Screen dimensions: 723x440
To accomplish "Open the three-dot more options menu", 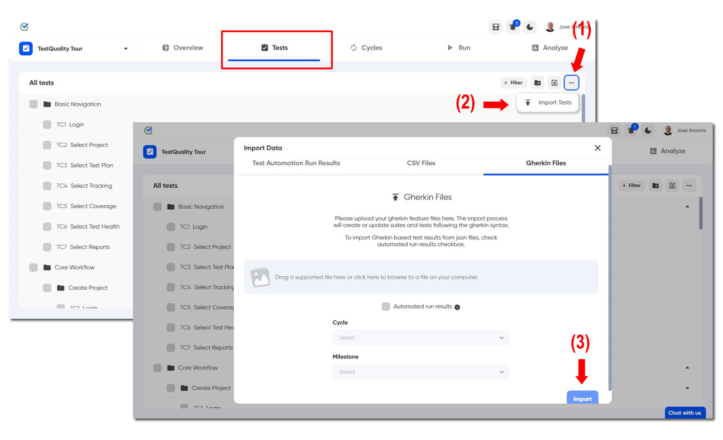I will tap(571, 83).
